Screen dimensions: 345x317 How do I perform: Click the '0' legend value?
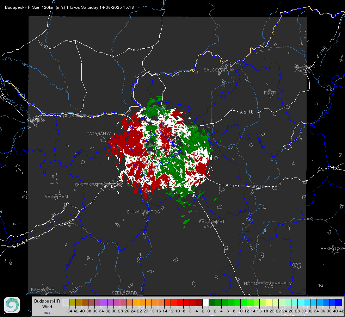click(x=209, y=311)
